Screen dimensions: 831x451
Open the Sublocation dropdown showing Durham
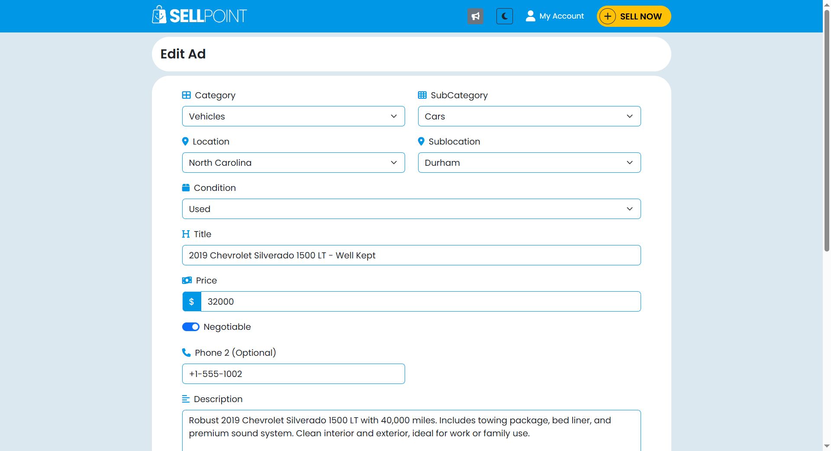(529, 163)
